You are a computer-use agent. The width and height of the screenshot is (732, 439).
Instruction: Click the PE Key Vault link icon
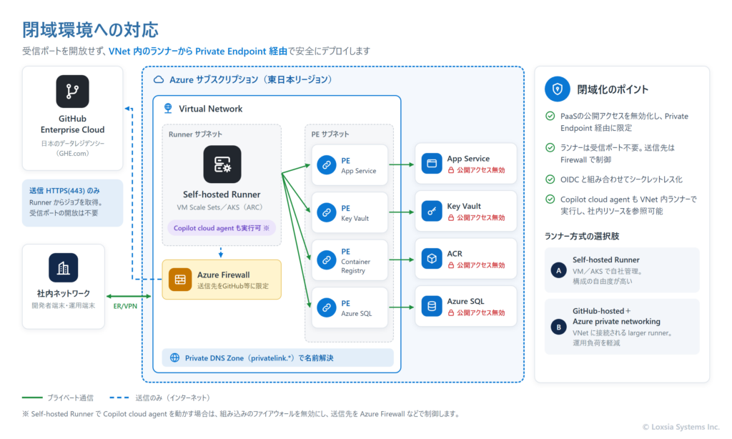pos(326,212)
